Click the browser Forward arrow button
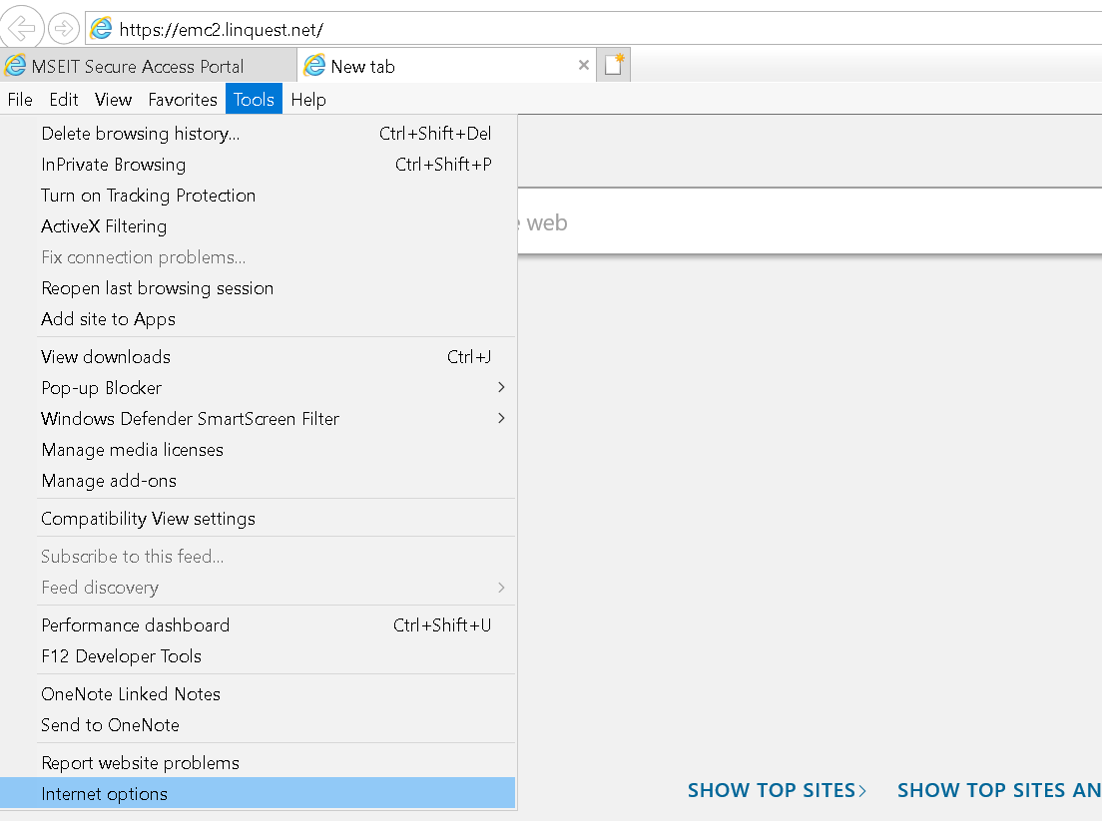The height and width of the screenshot is (821, 1102). pos(63,29)
